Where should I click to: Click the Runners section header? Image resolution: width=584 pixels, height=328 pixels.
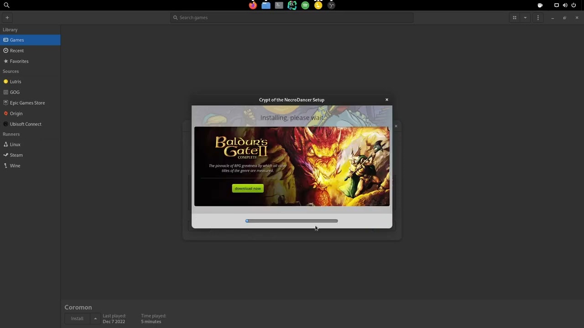tap(11, 134)
